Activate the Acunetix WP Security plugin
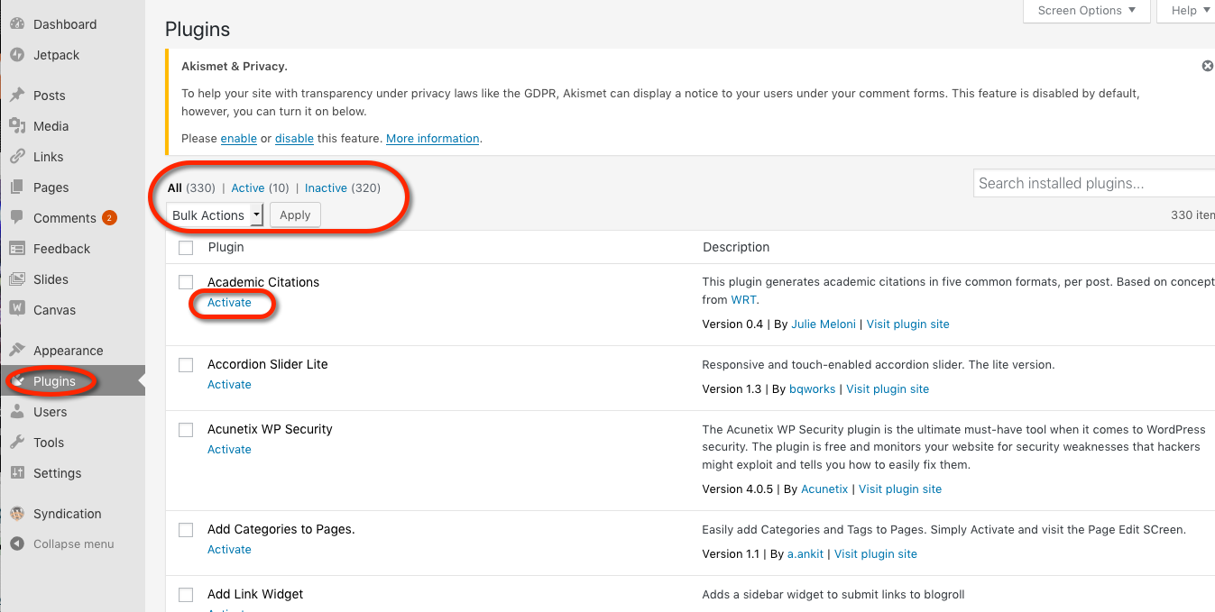This screenshot has width=1215, height=612. click(x=229, y=450)
